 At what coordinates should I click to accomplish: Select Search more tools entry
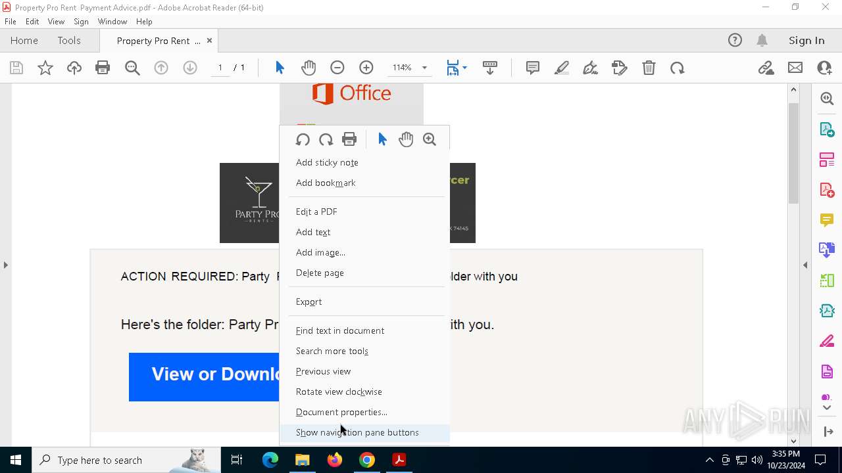pos(364,351)
